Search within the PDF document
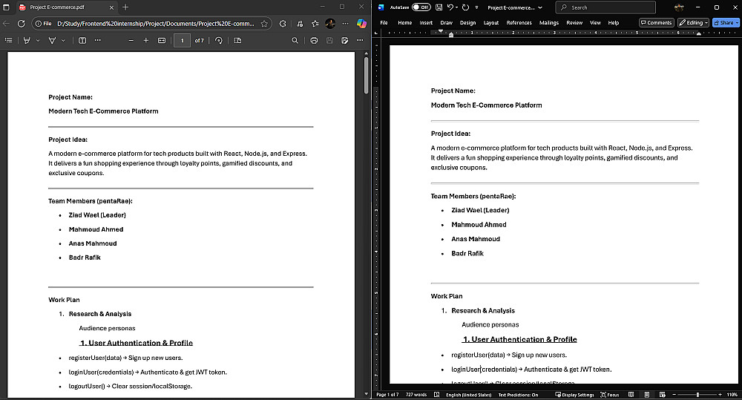 click(x=295, y=41)
